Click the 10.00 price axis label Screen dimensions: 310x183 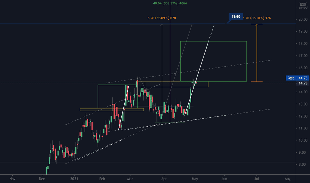[x=303, y=140]
